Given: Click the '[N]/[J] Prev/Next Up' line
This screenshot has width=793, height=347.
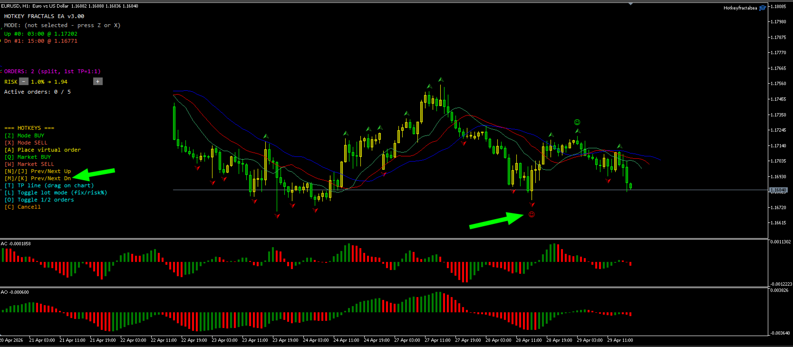Looking at the screenshot, I should 38,171.
